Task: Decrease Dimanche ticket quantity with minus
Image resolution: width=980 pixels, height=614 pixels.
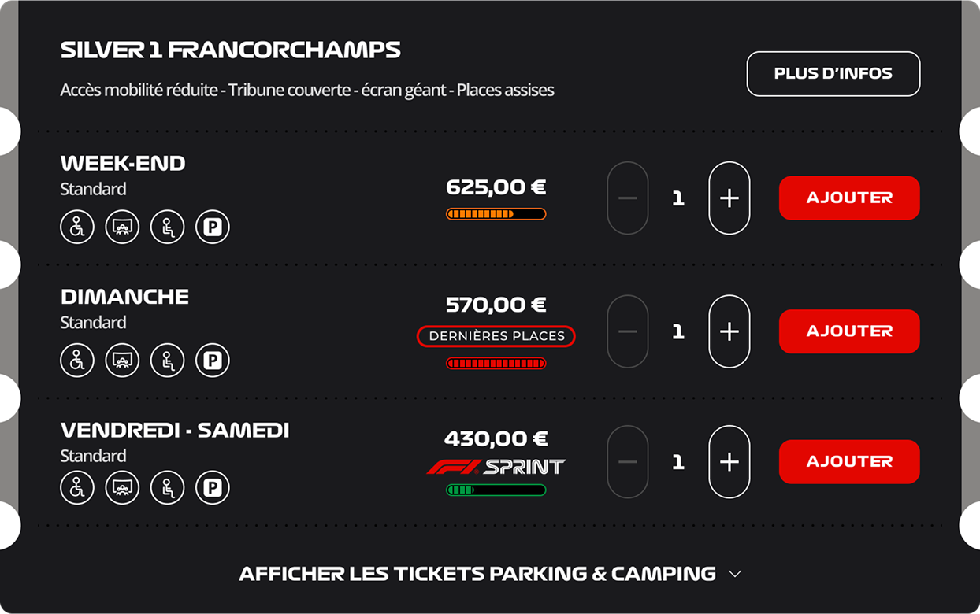Action: (x=628, y=331)
